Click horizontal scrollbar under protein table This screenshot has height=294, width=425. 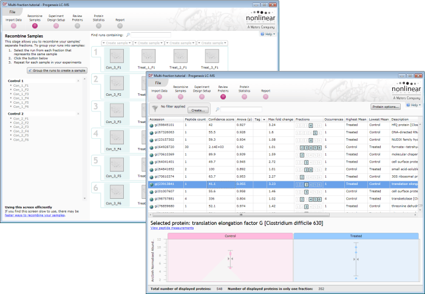pyautogui.click(x=240, y=215)
